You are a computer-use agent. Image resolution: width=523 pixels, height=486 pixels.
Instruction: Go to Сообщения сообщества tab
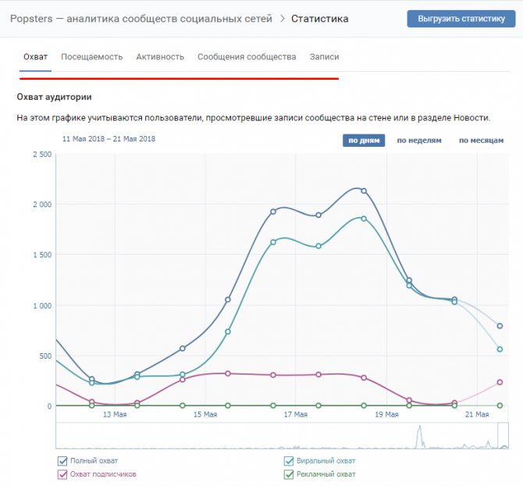247,57
